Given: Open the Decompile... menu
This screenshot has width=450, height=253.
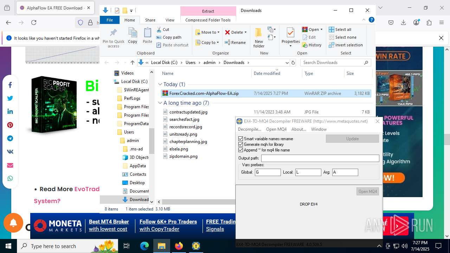Looking at the screenshot, I should 250,129.
